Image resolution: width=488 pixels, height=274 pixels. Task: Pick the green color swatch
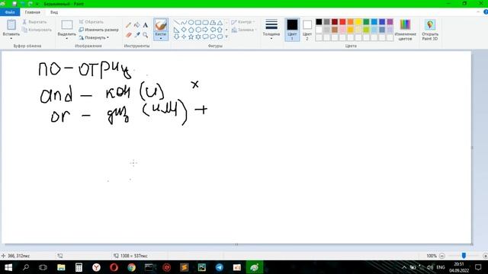pyautogui.click(x=366, y=22)
